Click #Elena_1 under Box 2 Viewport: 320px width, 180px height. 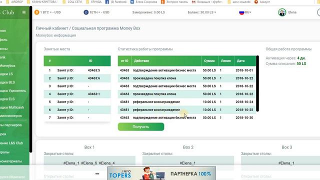coord(187,163)
